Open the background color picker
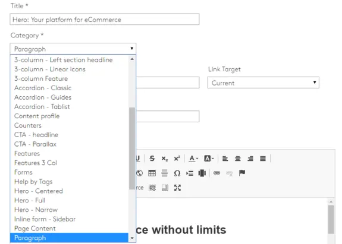342x244 pixels. [209, 159]
